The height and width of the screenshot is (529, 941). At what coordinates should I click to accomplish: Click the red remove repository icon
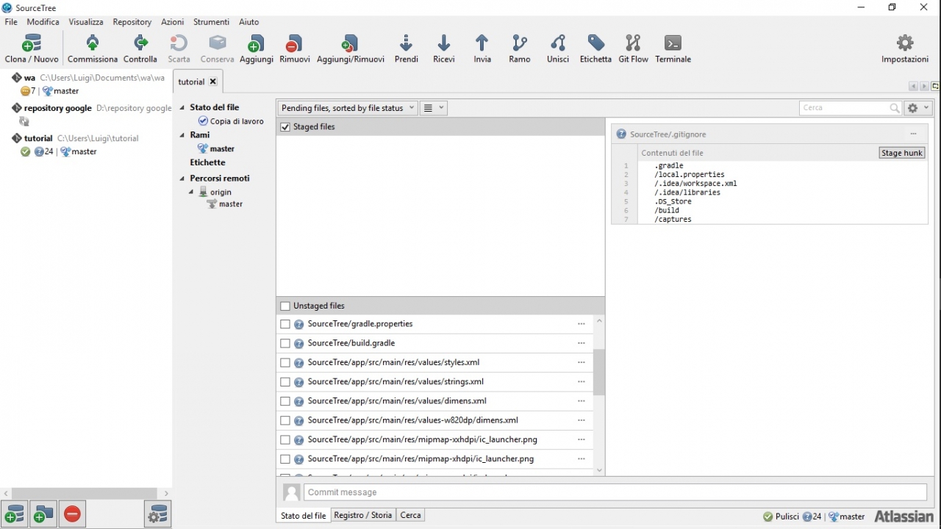(72, 514)
